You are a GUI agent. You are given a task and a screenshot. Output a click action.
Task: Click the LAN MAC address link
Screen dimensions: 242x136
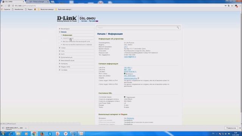click(130, 72)
